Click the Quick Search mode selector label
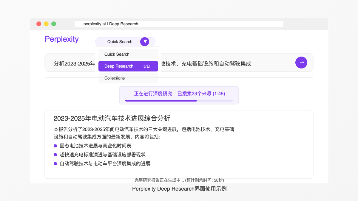The width and height of the screenshot is (358, 201). tap(120, 42)
